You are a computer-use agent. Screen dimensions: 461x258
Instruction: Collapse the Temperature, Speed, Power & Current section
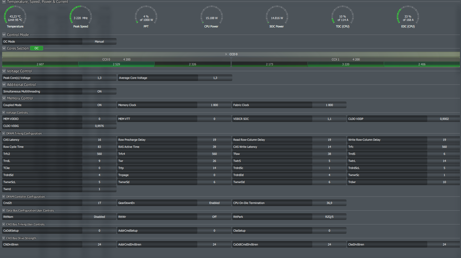(4, 2)
